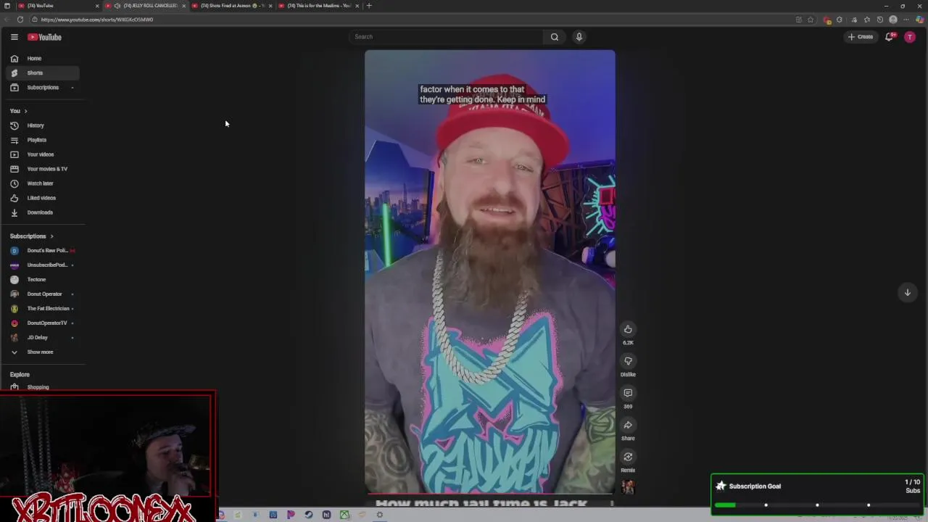
Task: Open the Watch later list
Action: [43, 183]
